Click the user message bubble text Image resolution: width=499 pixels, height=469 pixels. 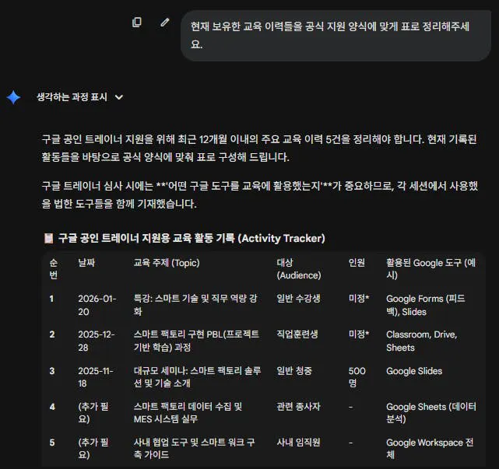[x=330, y=35]
